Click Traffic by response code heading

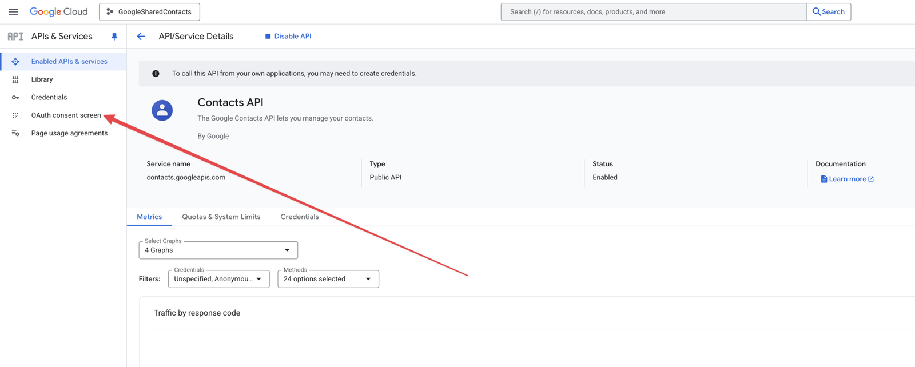click(x=197, y=313)
